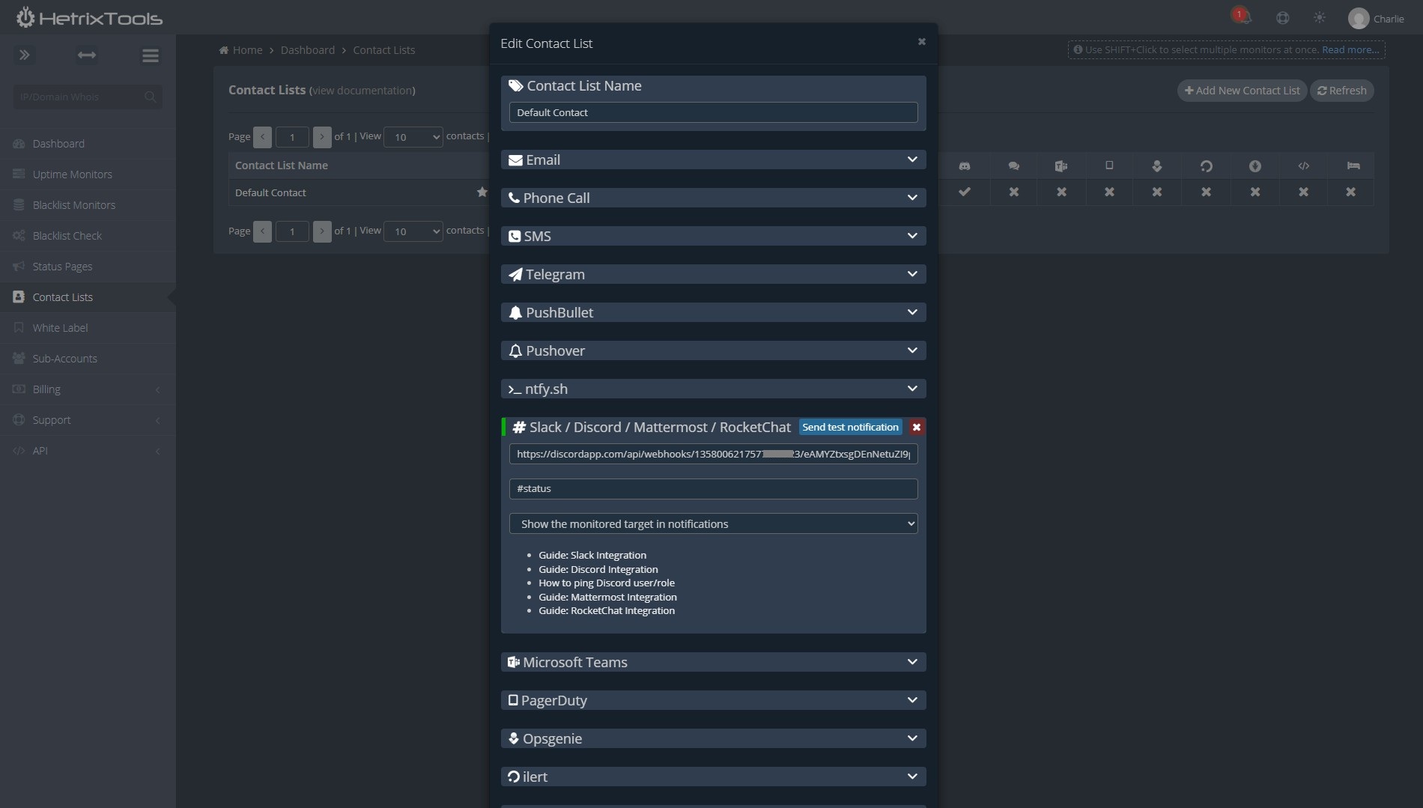Open Guide: Slack Integration link
This screenshot has height=808, width=1423.
[x=592, y=555]
